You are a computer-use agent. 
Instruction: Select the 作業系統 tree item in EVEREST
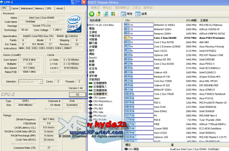(94, 36)
